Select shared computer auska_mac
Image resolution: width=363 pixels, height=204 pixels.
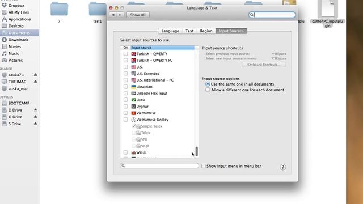pos(18,89)
